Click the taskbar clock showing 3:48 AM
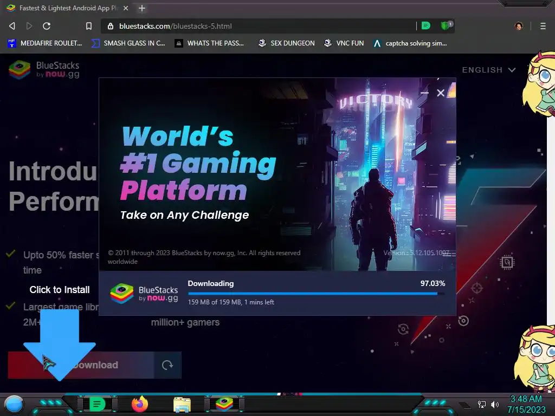555x416 pixels. tap(526, 404)
